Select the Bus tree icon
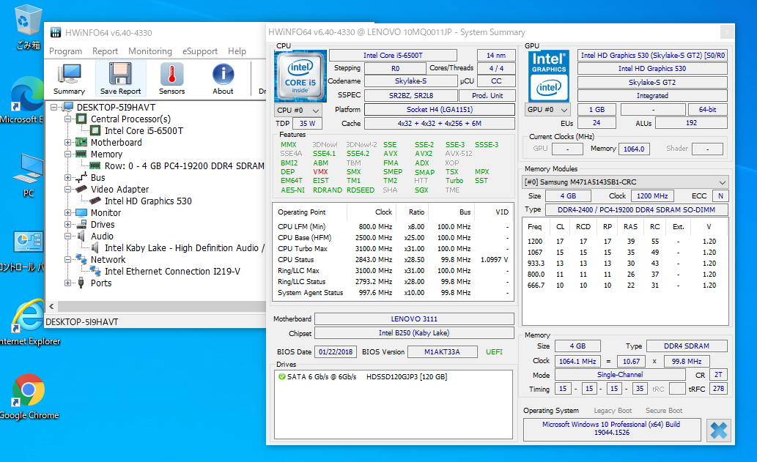The width and height of the screenshot is (757, 462). [81, 177]
